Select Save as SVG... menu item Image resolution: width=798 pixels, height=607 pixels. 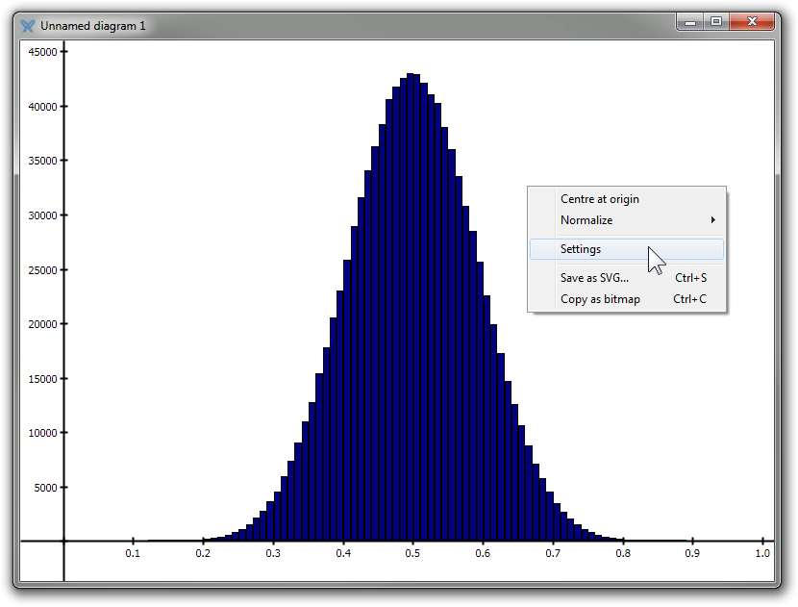(x=594, y=278)
